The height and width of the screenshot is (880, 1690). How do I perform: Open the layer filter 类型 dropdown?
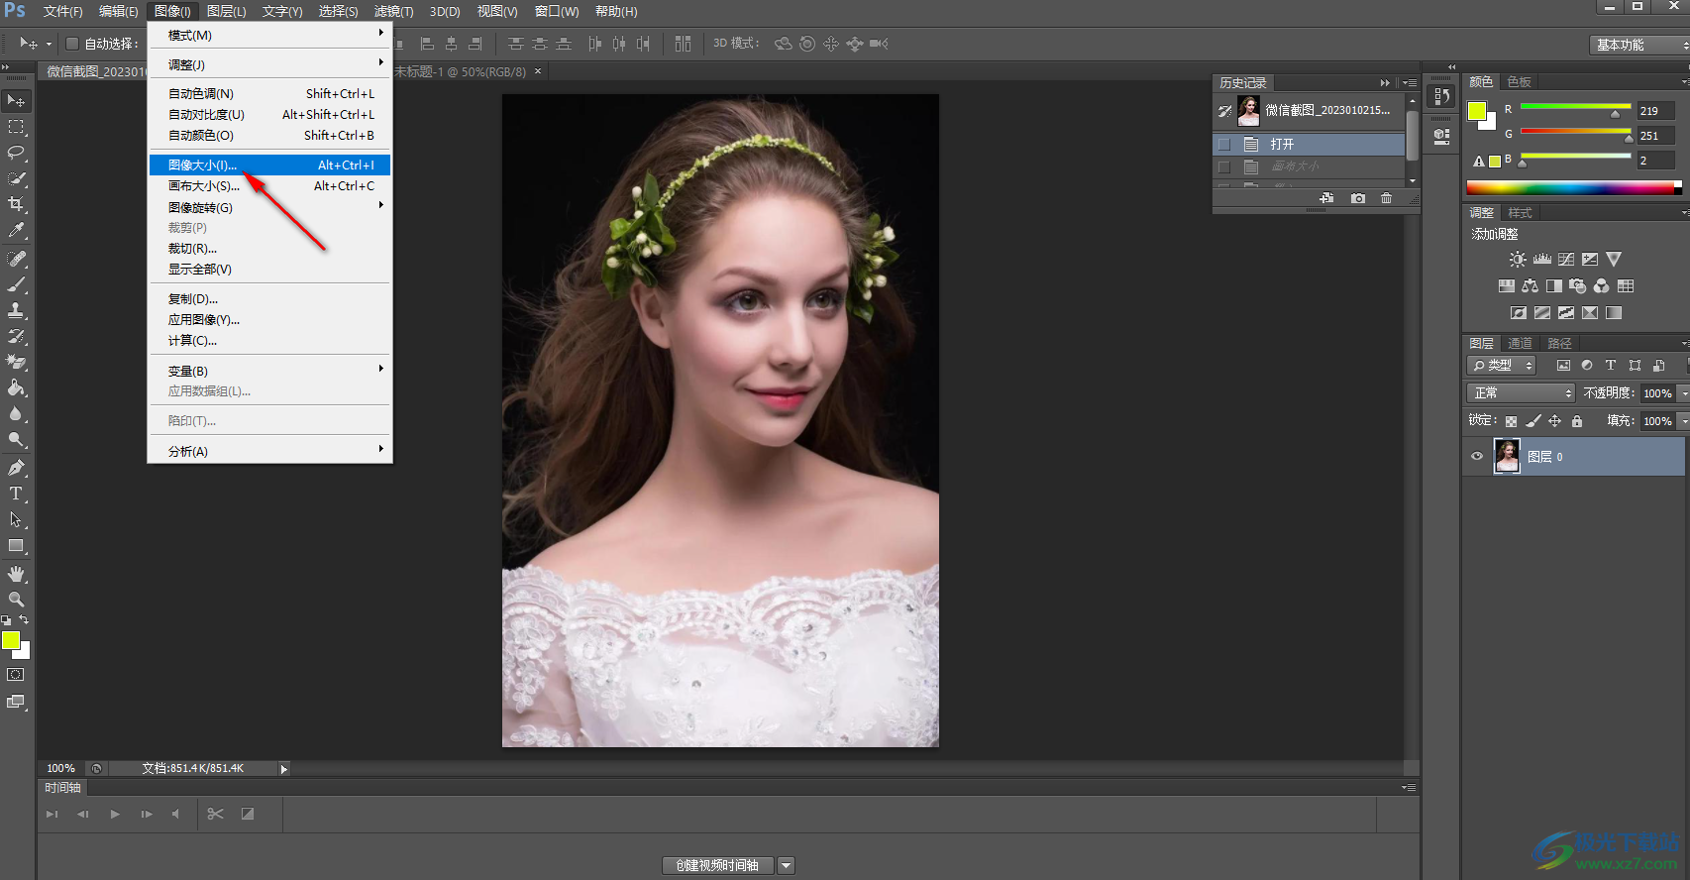point(1501,366)
